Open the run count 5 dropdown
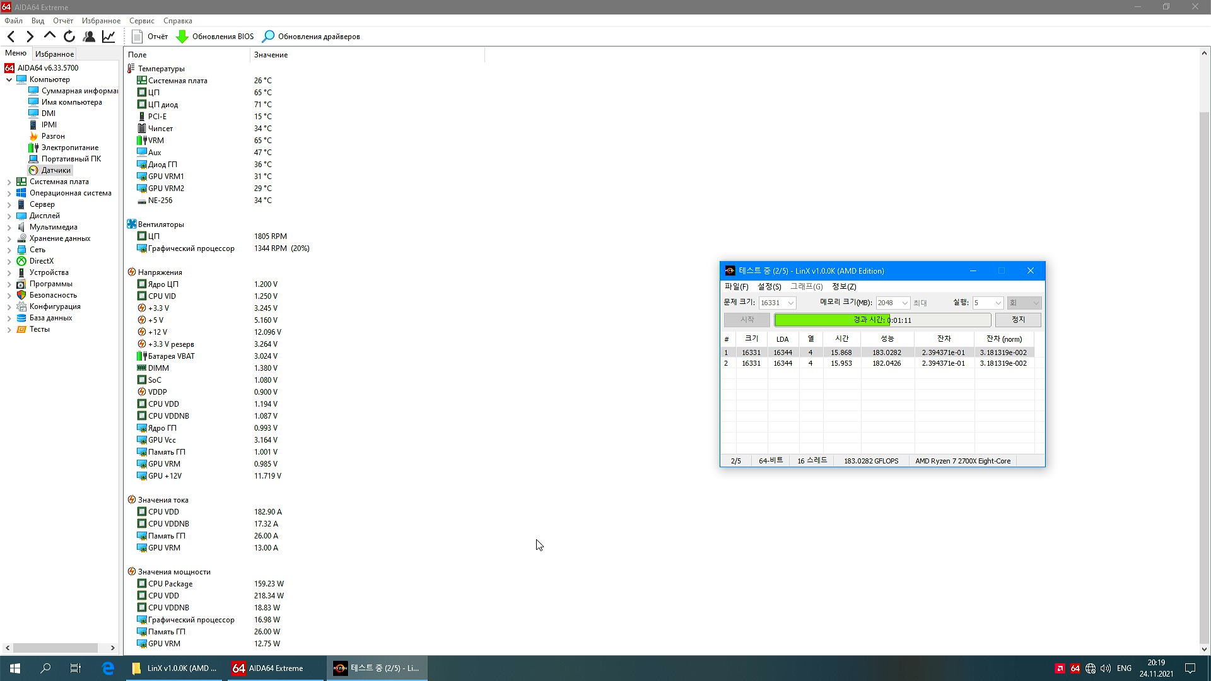 pyautogui.click(x=997, y=303)
